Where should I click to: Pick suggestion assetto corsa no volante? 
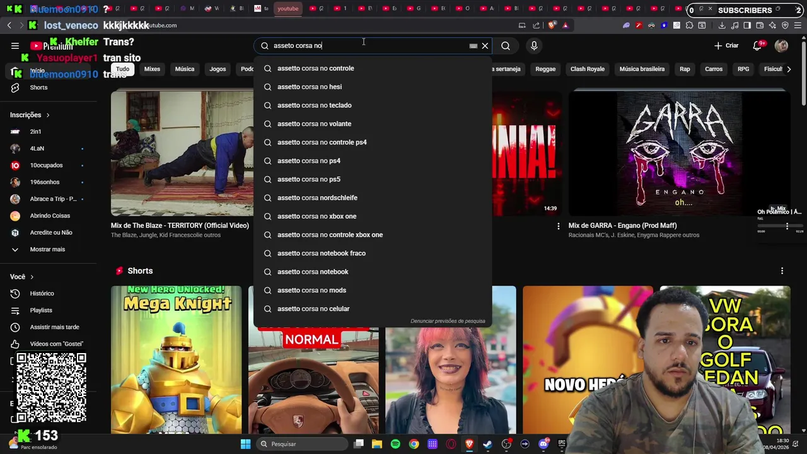coord(373,124)
